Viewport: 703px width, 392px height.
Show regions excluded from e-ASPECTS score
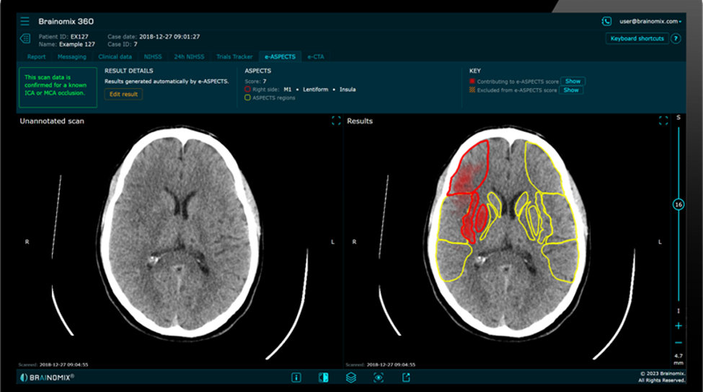pyautogui.click(x=571, y=90)
